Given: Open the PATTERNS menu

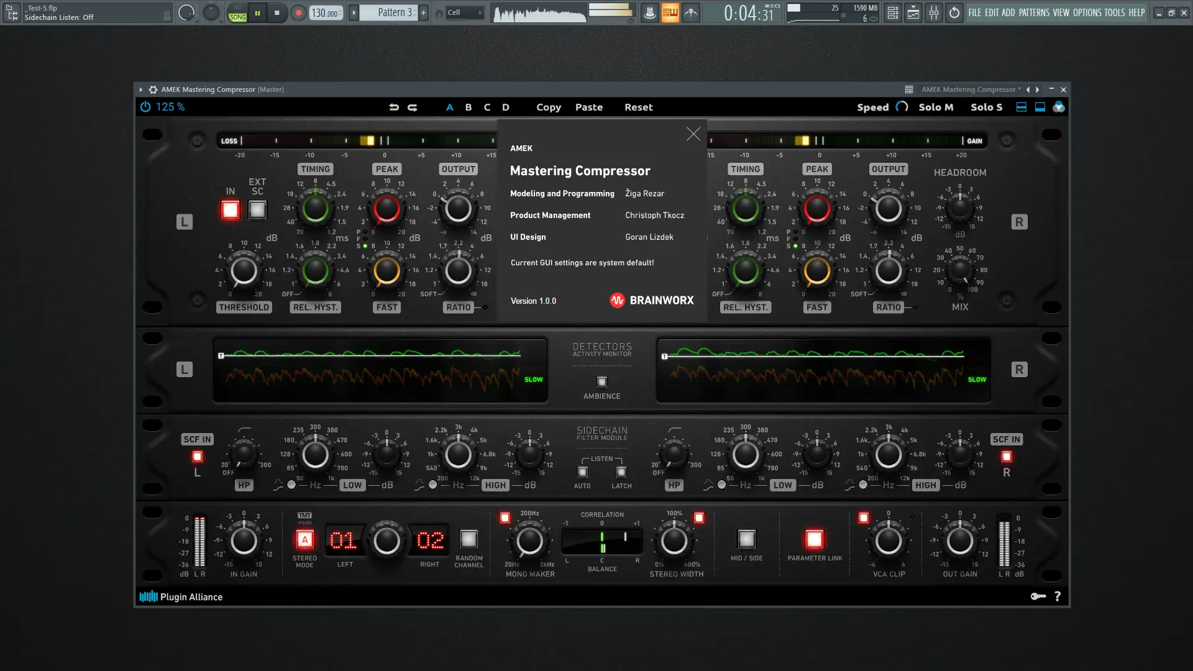Looking at the screenshot, I should coord(1034,12).
